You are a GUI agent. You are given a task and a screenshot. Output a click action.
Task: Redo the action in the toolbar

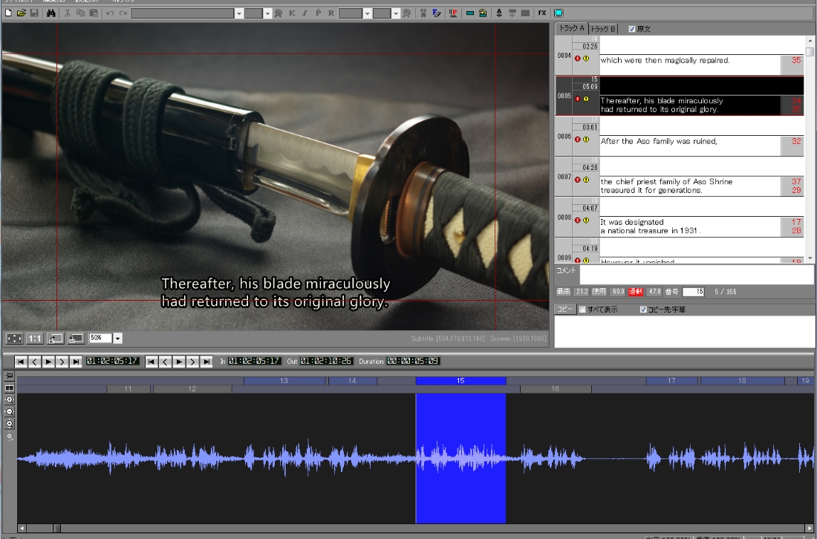tap(123, 13)
